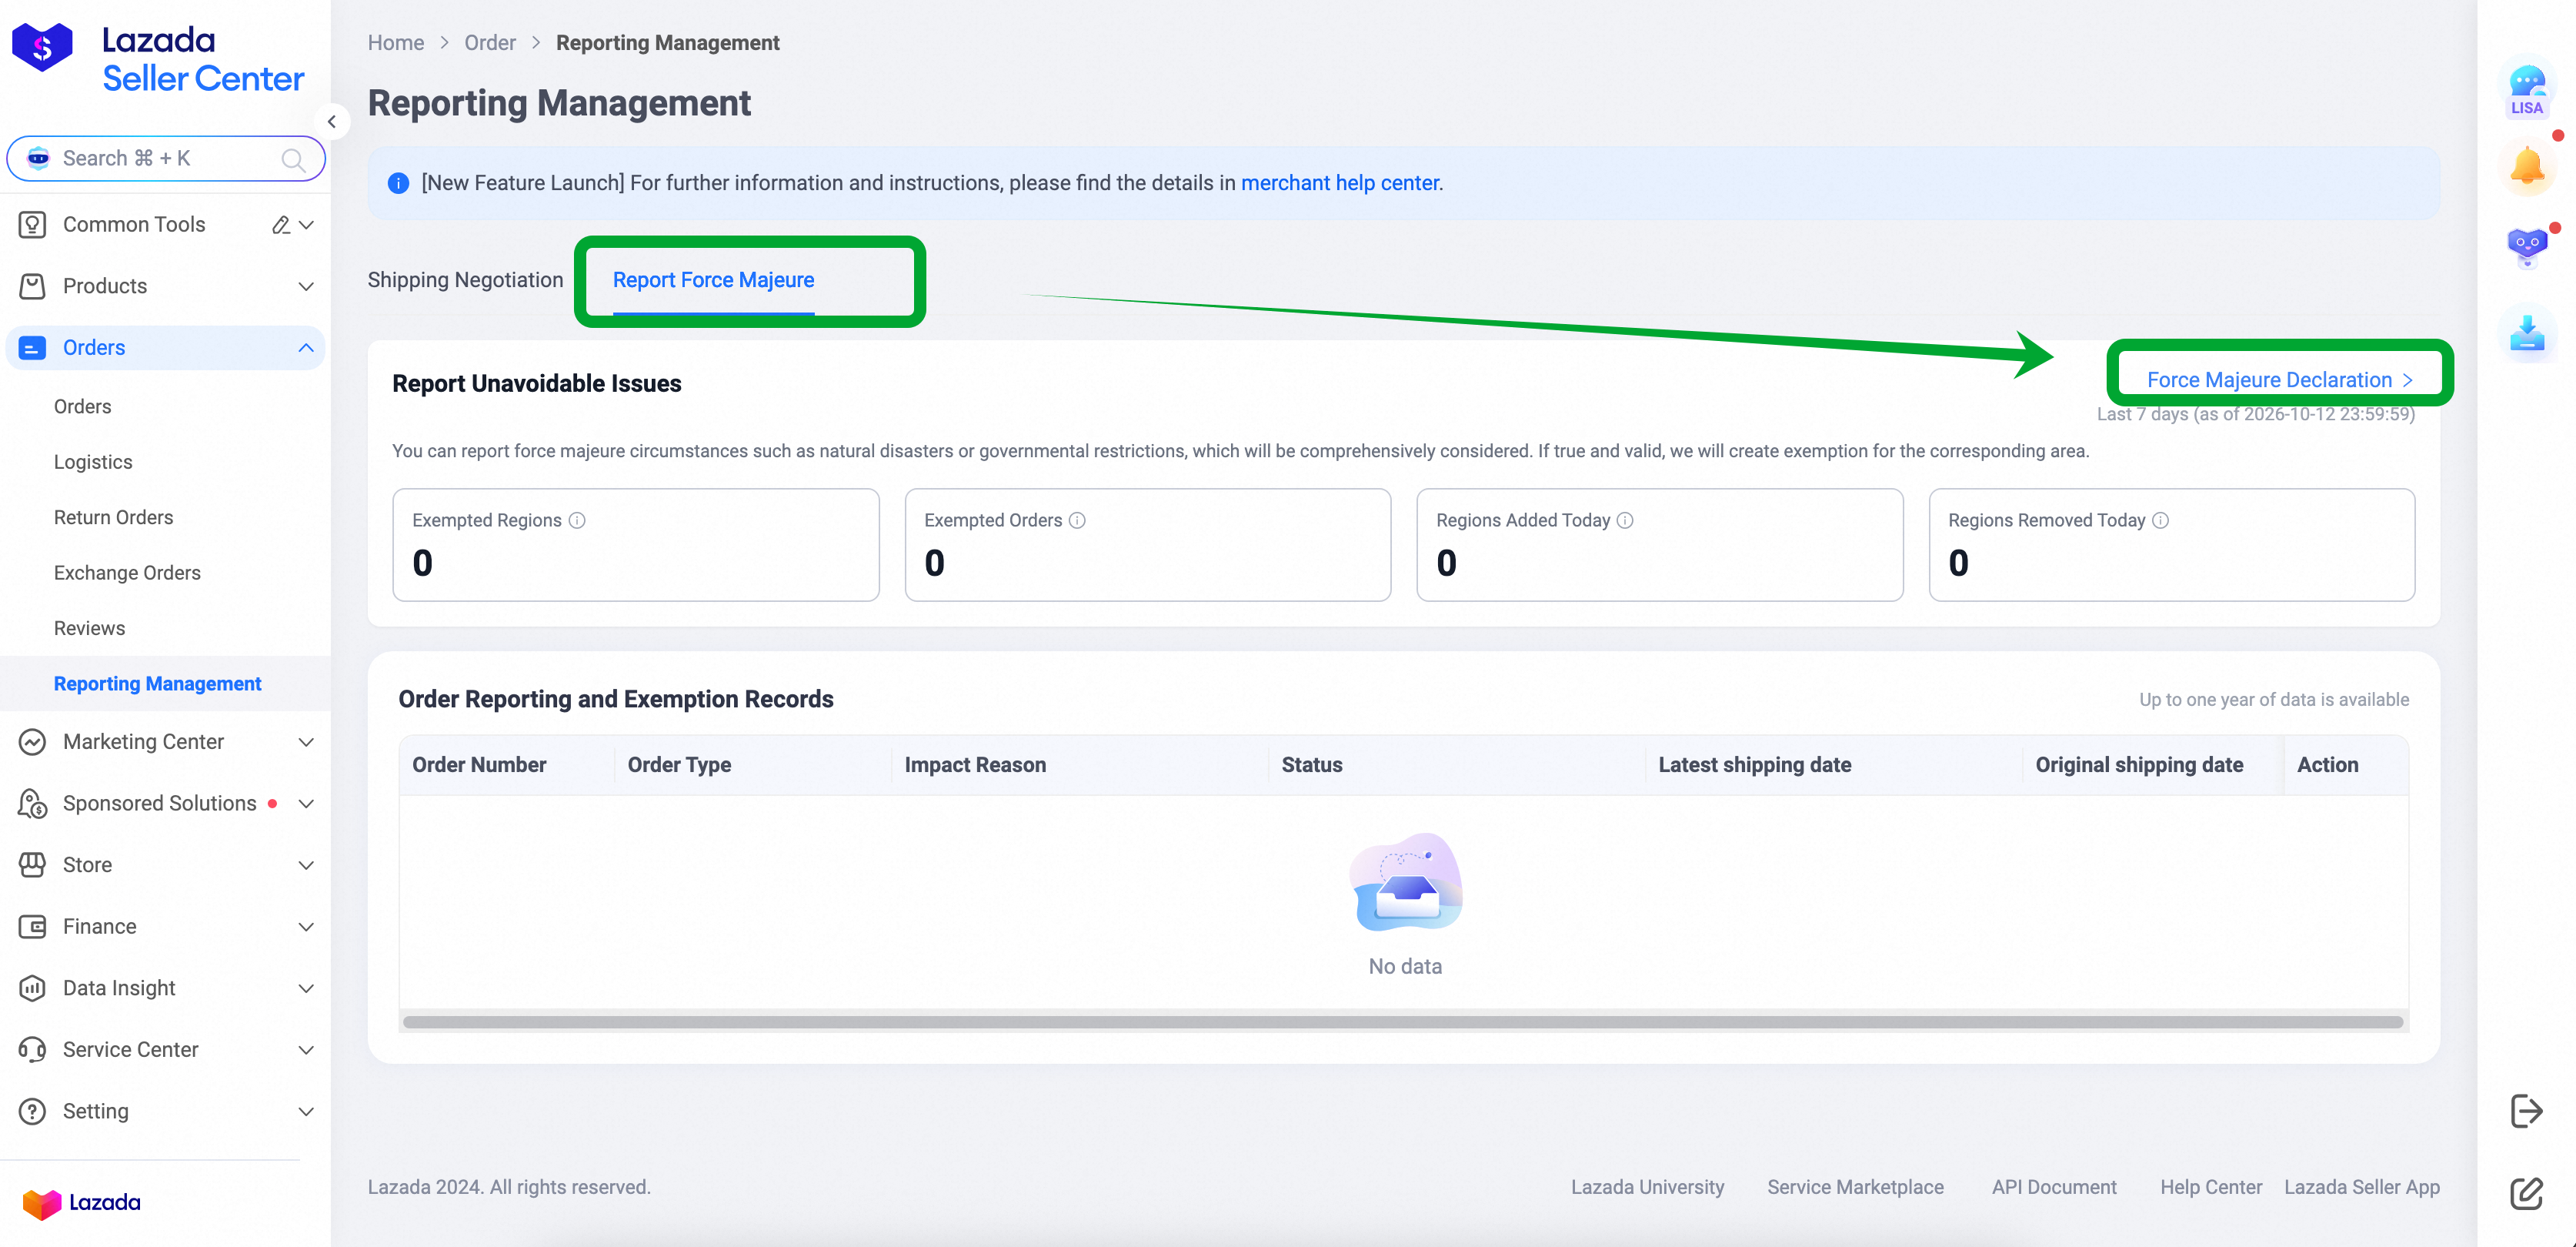Click the horizontal scrollbar under the records table
Viewport: 2576px width, 1247px height.
pos(1403,1023)
